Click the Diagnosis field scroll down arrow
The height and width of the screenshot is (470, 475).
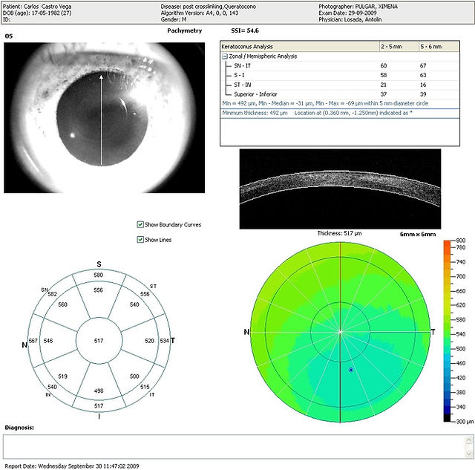click(469, 454)
